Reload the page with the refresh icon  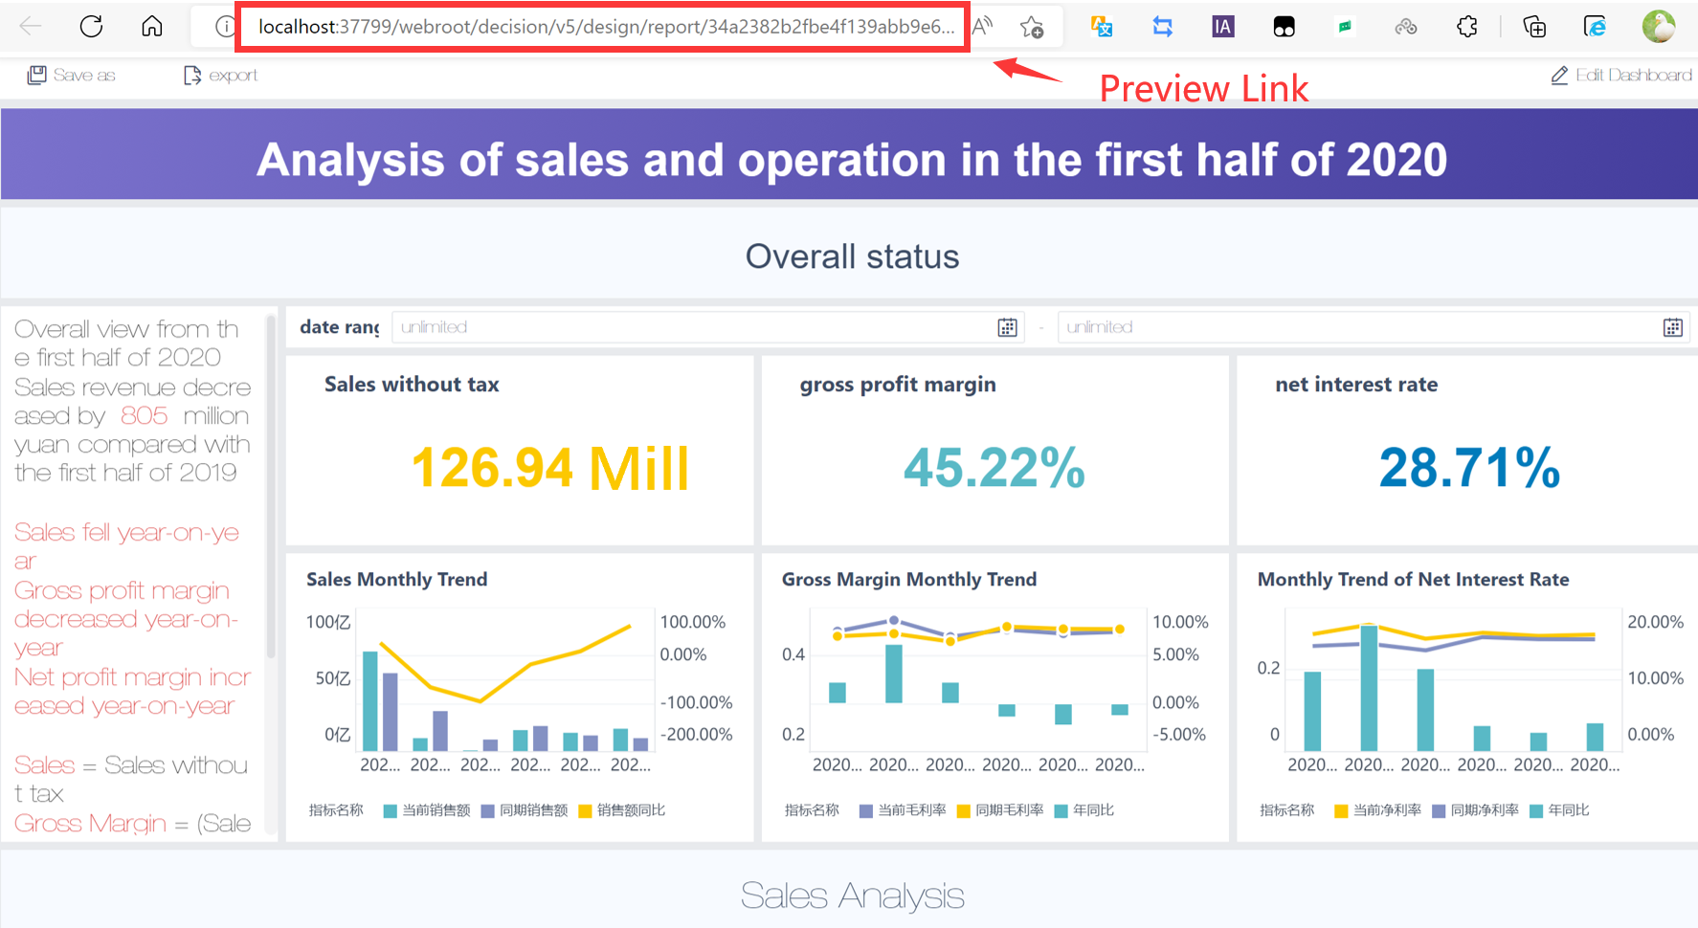tap(91, 26)
